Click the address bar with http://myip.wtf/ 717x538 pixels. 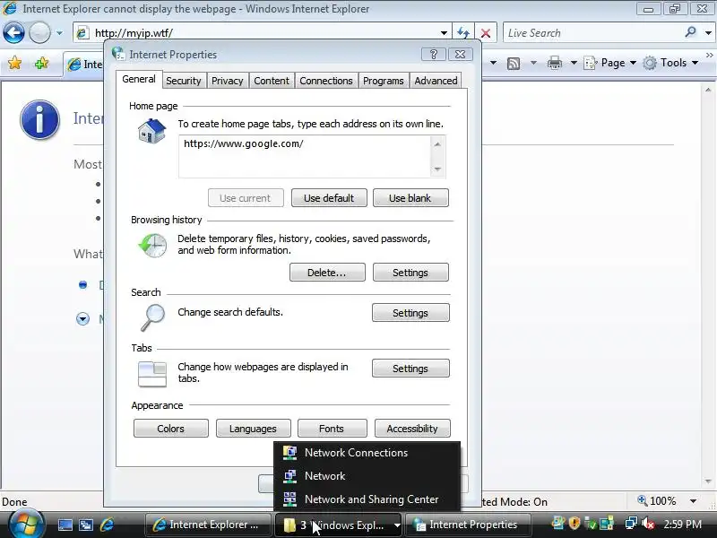262,33
